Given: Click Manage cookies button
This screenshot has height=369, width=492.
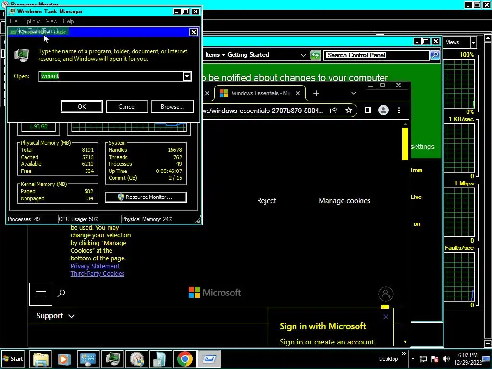Looking at the screenshot, I should tap(344, 201).
